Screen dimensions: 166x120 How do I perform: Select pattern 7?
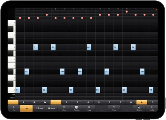120,102
